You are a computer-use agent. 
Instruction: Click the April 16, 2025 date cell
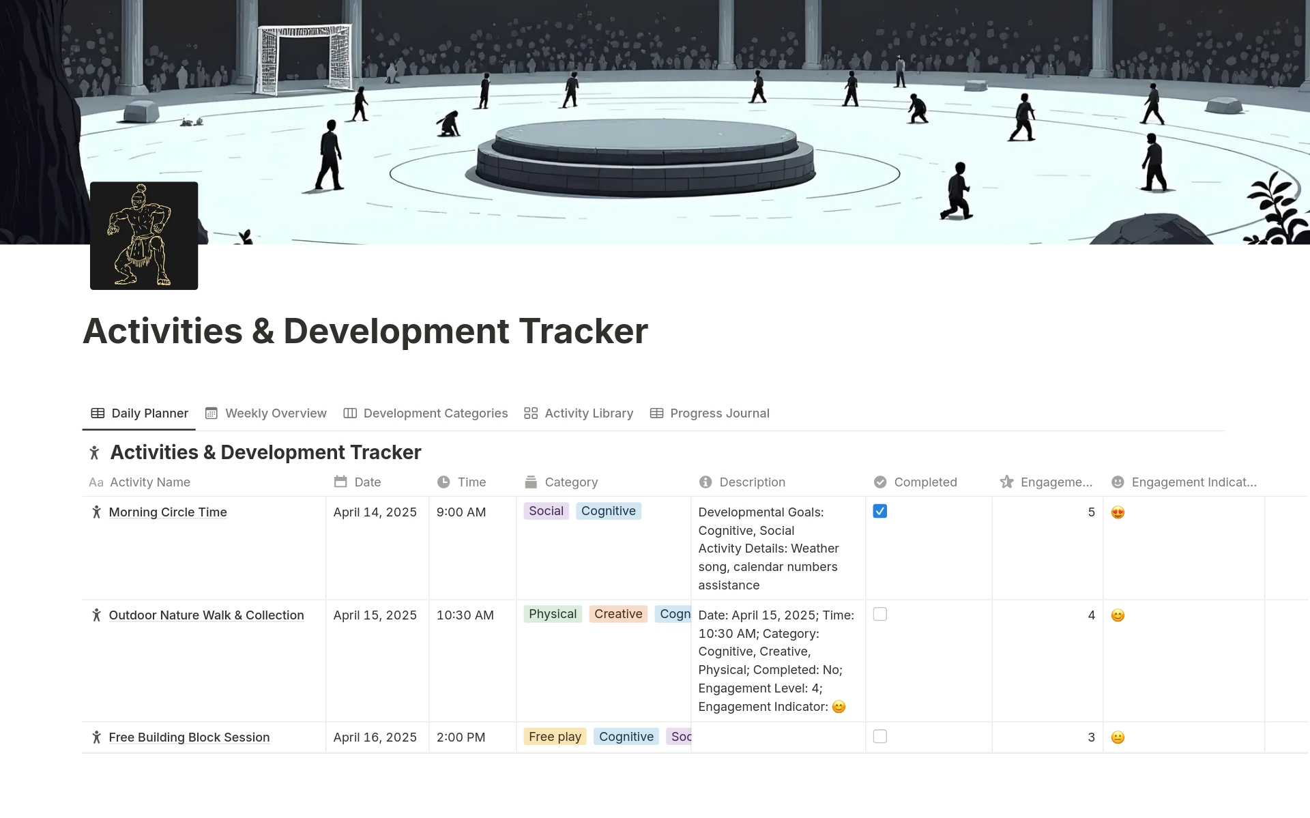point(377,737)
